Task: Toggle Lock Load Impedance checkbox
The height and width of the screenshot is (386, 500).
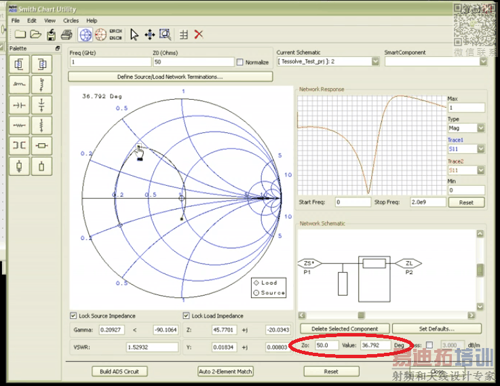Action: [187, 316]
